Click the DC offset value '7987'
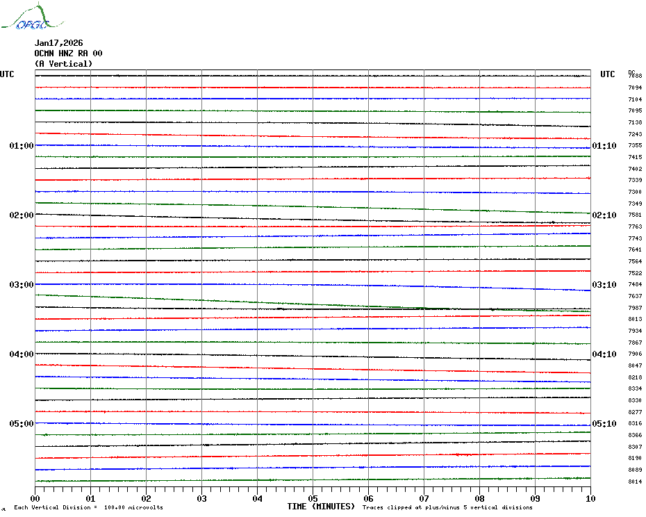This screenshot has height=517, width=646. (x=635, y=308)
